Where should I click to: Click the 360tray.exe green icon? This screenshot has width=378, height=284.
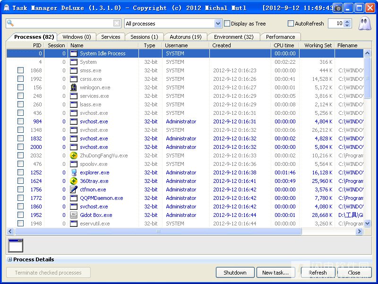tap(74, 181)
